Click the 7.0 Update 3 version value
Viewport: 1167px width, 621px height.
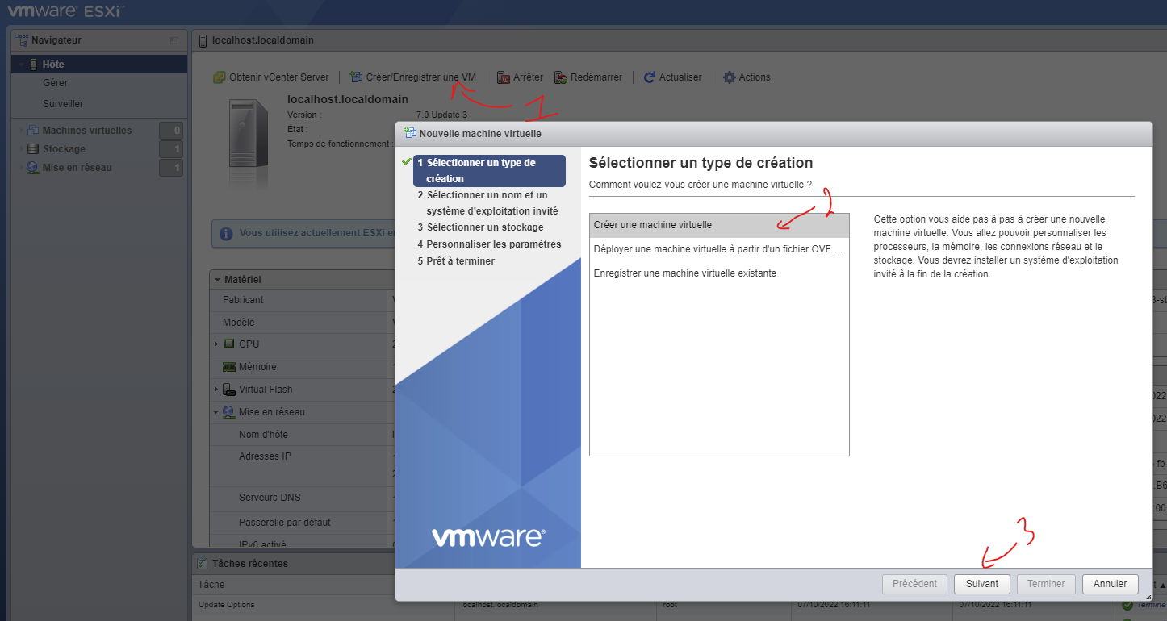click(441, 115)
